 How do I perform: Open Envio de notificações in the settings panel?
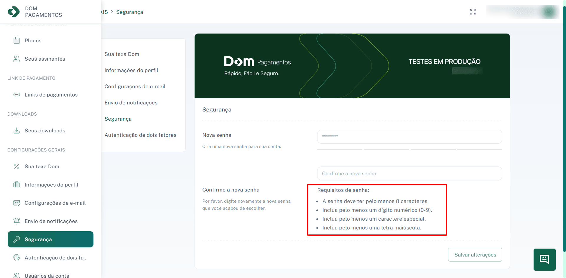tap(131, 102)
